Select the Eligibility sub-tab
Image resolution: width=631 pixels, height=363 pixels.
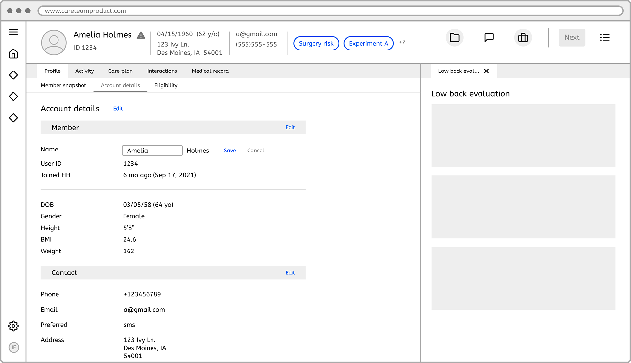pos(166,85)
